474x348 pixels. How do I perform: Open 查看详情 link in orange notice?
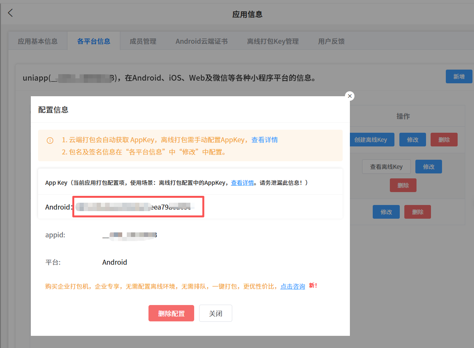pyautogui.click(x=264, y=140)
